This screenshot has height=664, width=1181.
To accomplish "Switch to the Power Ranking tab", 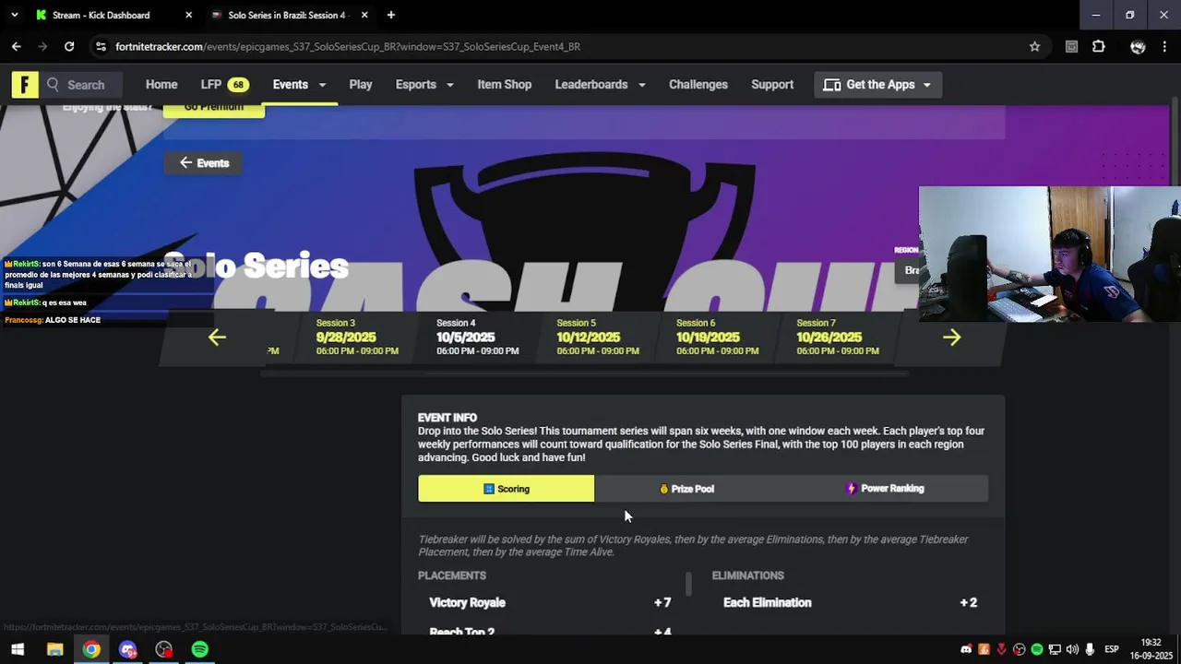I will (886, 489).
